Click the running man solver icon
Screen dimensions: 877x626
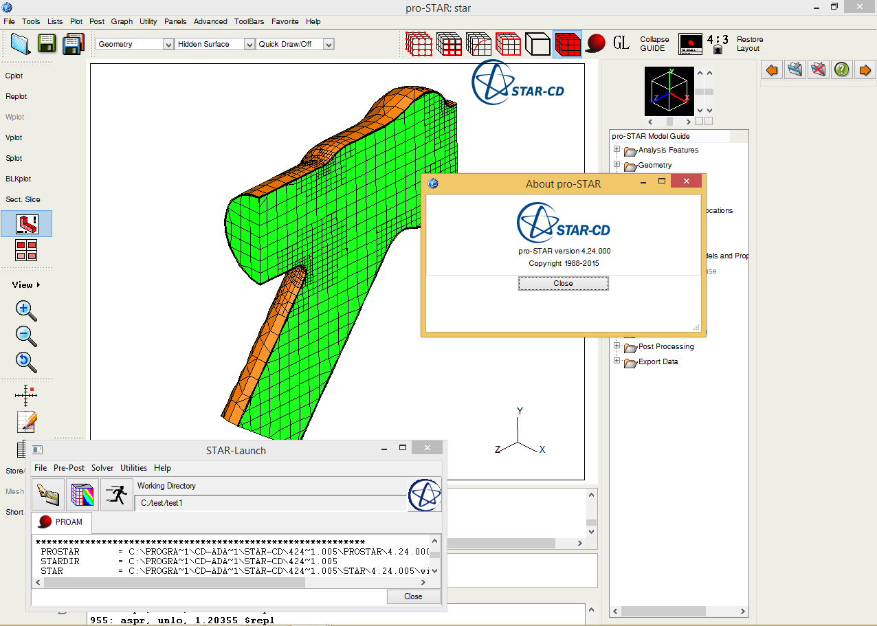(117, 495)
